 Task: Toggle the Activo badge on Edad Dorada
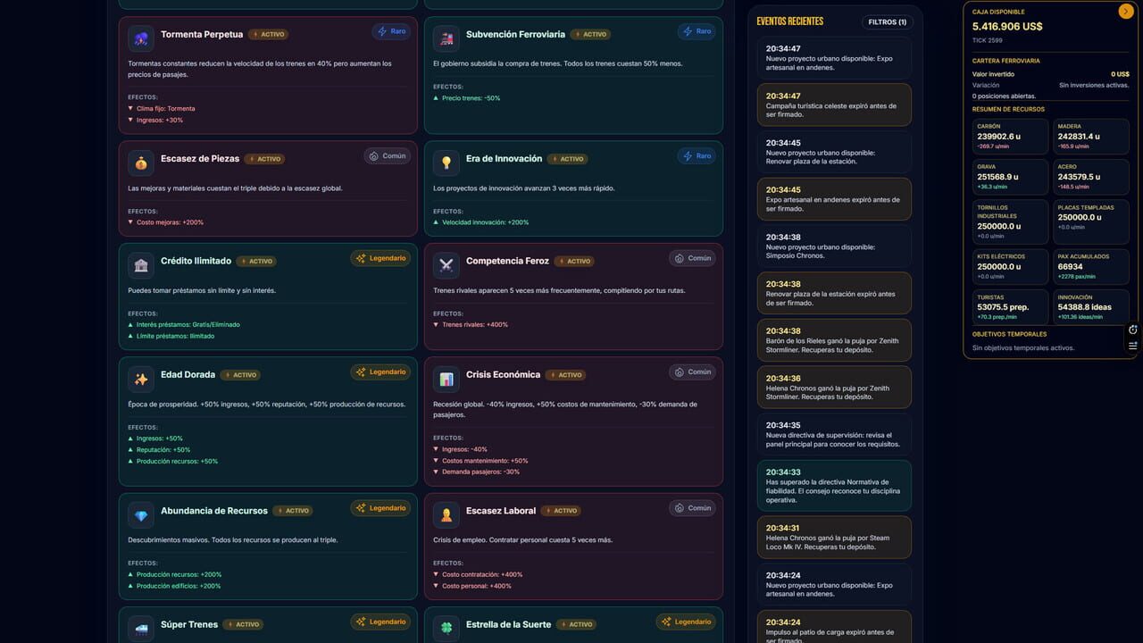pyautogui.click(x=240, y=375)
